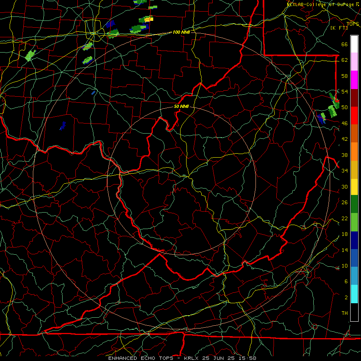Click the light green echo at far left
This screenshot has width=361, height=361.
click(x=30, y=55)
